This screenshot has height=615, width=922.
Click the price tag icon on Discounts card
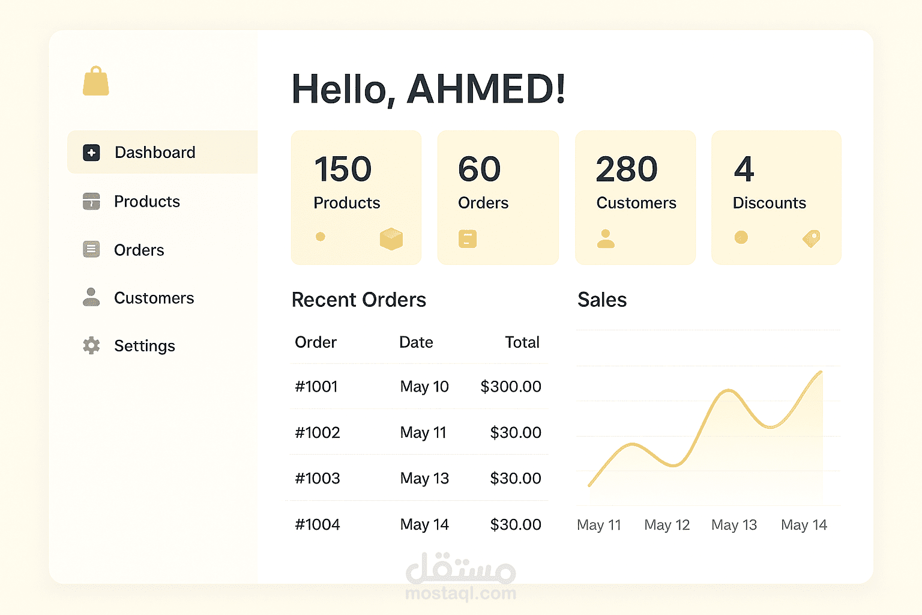[811, 239]
